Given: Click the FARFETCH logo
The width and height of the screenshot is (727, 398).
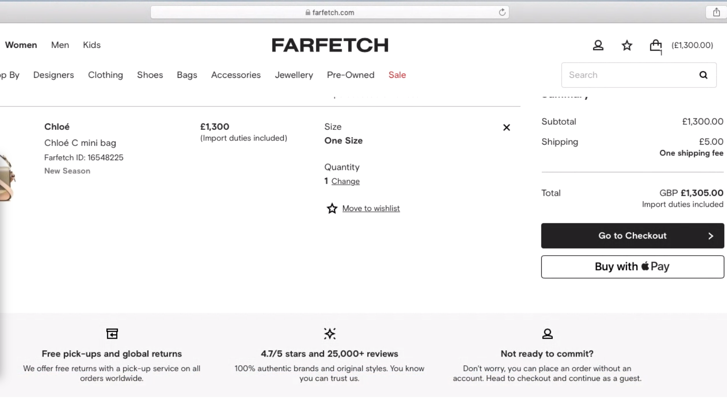Looking at the screenshot, I should tap(330, 45).
